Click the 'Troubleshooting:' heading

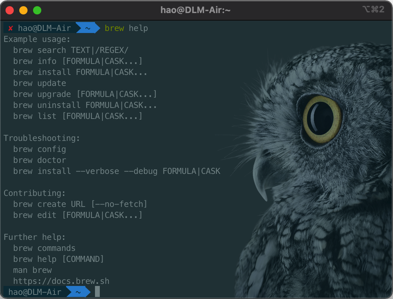(42, 138)
